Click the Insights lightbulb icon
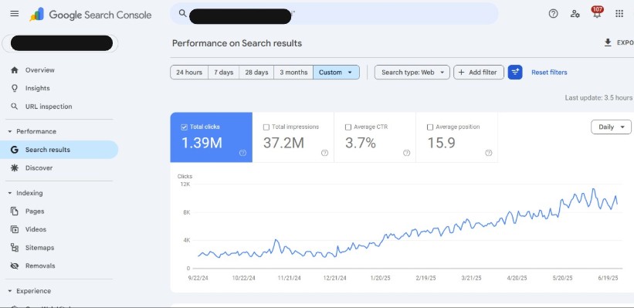 click(15, 88)
